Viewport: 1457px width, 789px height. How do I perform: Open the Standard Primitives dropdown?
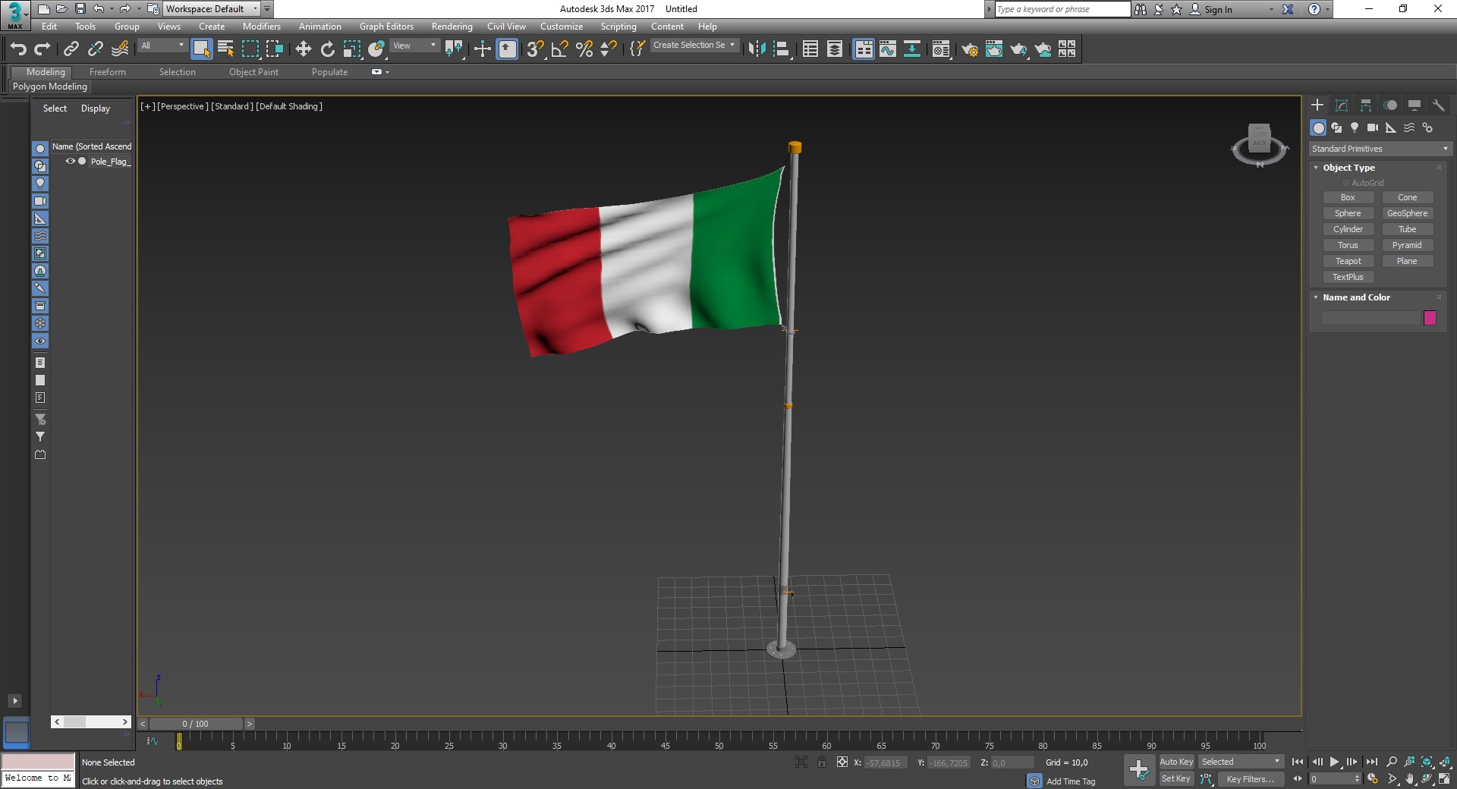1380,149
